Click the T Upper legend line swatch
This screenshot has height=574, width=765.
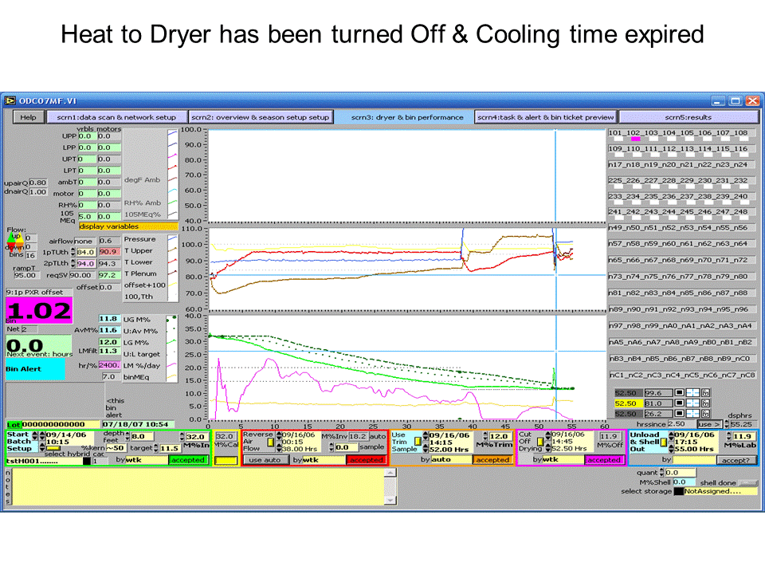pyautogui.click(x=173, y=250)
